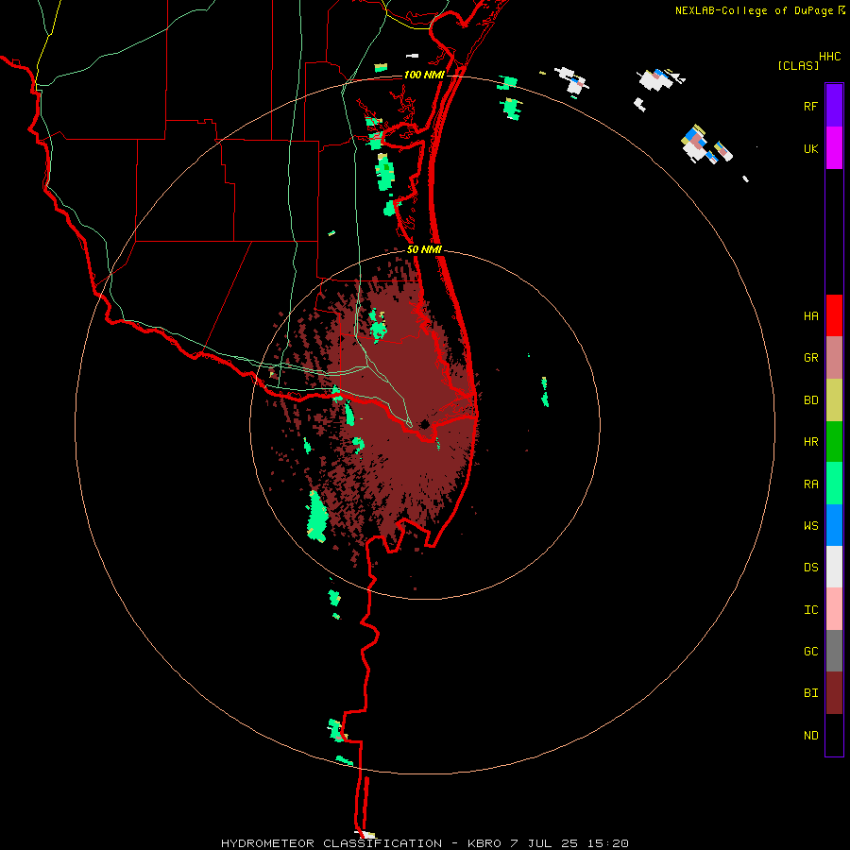
Task: Click the 'WS' legend label
Action: [x=810, y=526]
